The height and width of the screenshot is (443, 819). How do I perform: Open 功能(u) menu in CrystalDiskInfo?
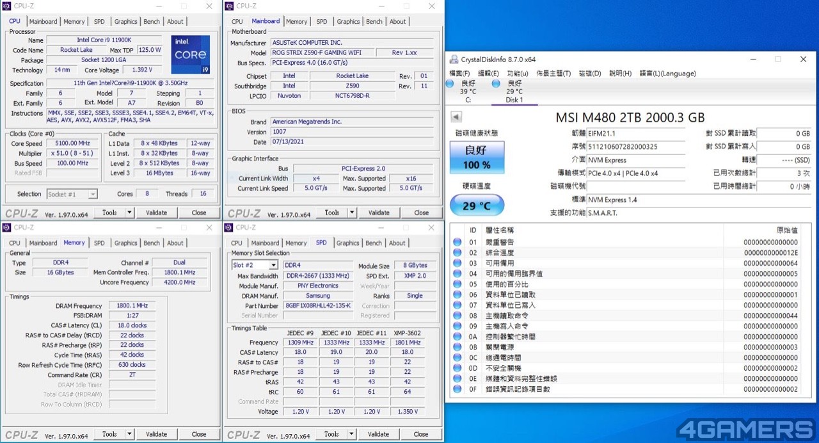click(518, 74)
